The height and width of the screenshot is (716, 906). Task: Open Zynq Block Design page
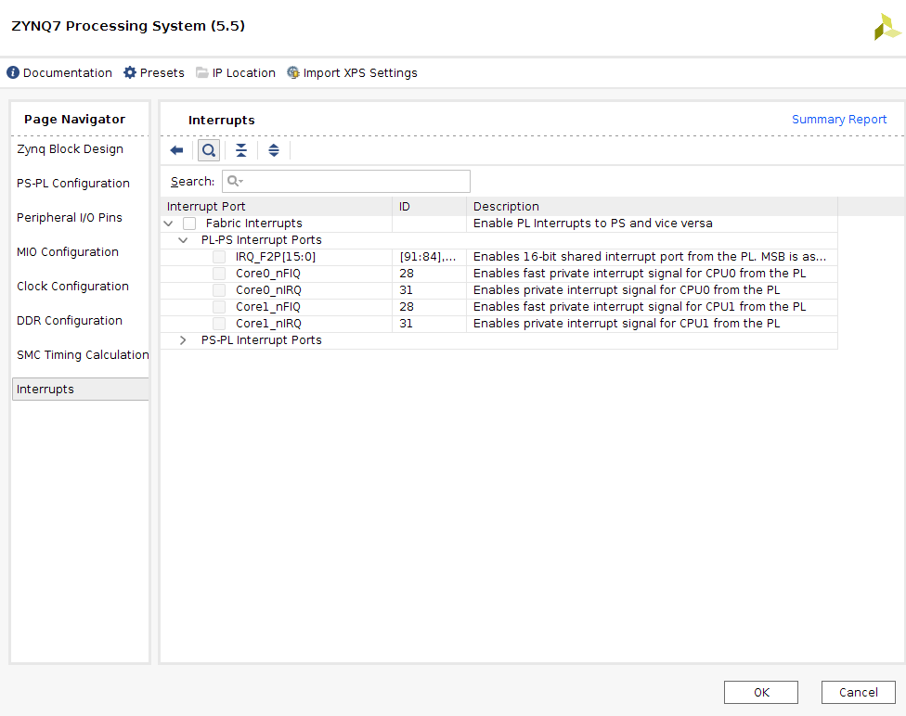point(70,149)
